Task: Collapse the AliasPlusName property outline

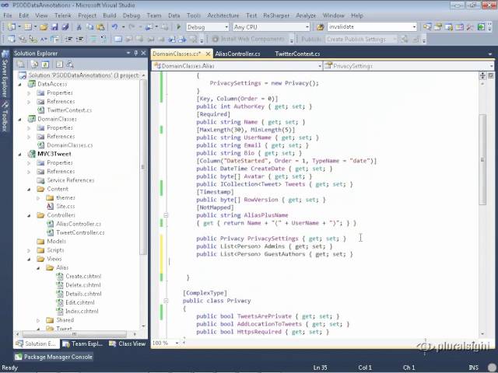Action: click(x=166, y=215)
